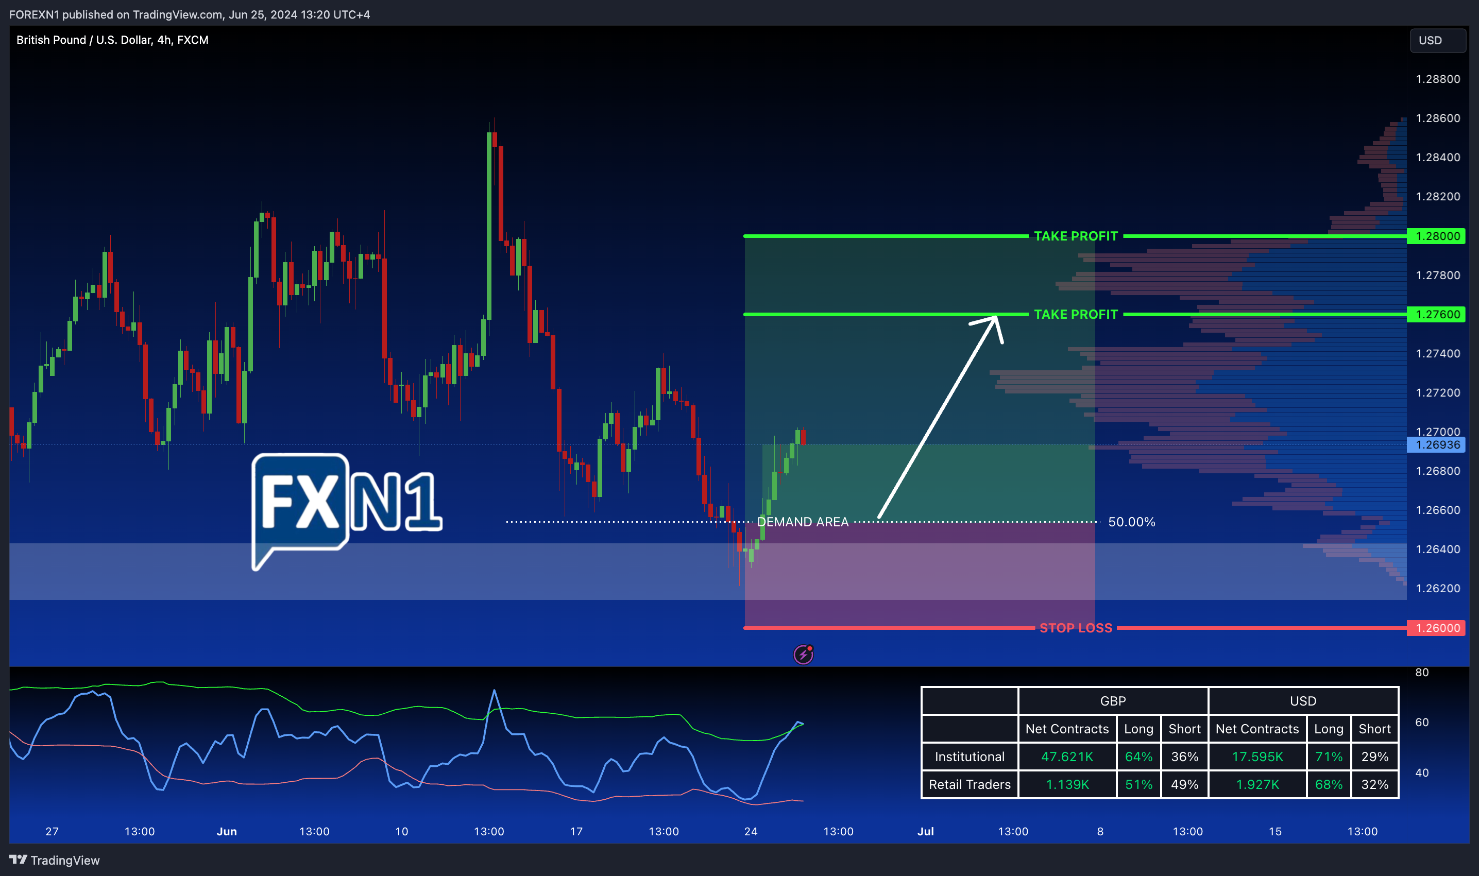Click the 17 date label on time axis
1479x876 pixels.
pyautogui.click(x=576, y=831)
